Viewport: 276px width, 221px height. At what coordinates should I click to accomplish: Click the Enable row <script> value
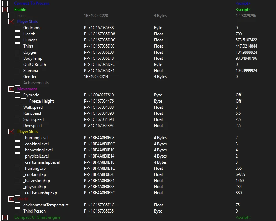pyautogui.click(x=243, y=10)
